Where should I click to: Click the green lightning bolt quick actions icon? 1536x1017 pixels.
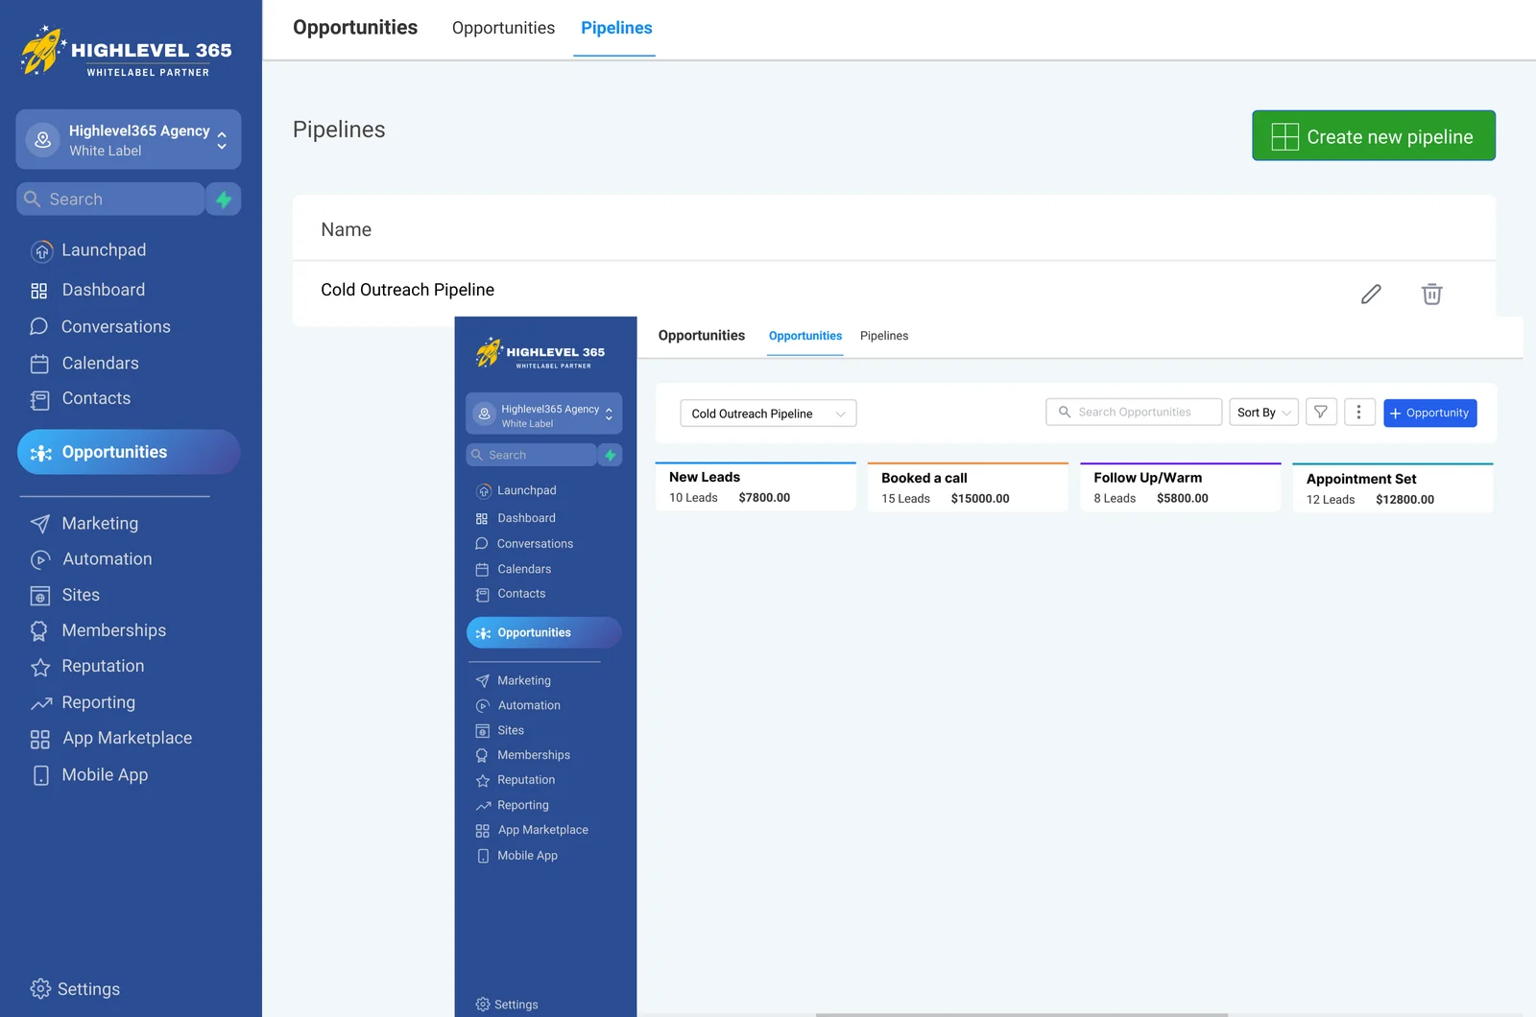click(224, 200)
